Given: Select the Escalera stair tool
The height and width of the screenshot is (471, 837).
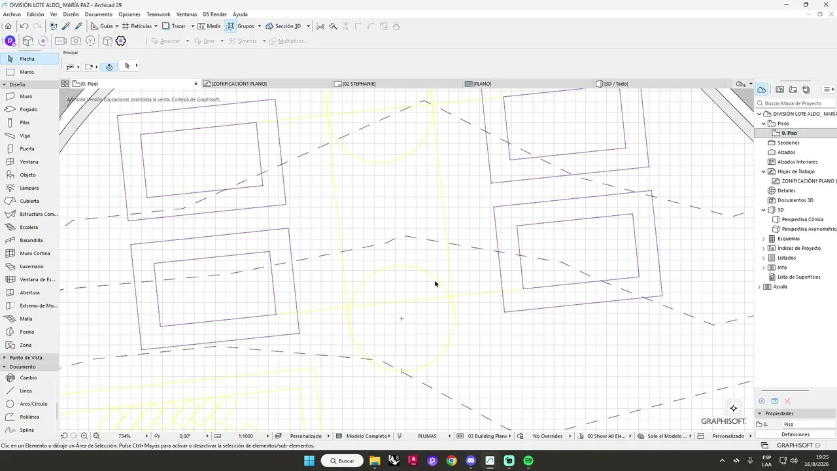Looking at the screenshot, I should coord(29,227).
